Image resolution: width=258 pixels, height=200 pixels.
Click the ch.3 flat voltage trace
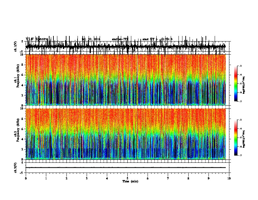125,168
